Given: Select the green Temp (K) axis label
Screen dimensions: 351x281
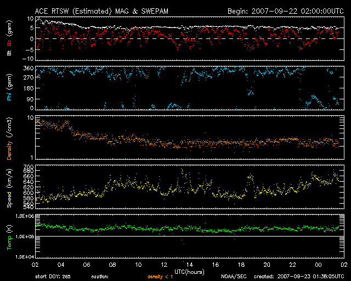Looking at the screenshot, I should [9, 237].
